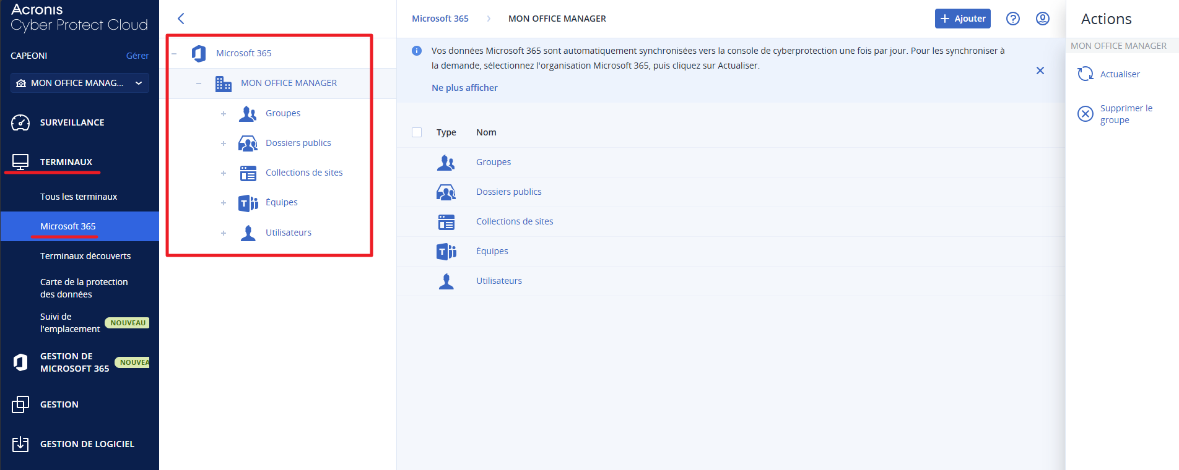1179x470 pixels.
Task: Close the synchronization info banner
Action: coord(1040,70)
